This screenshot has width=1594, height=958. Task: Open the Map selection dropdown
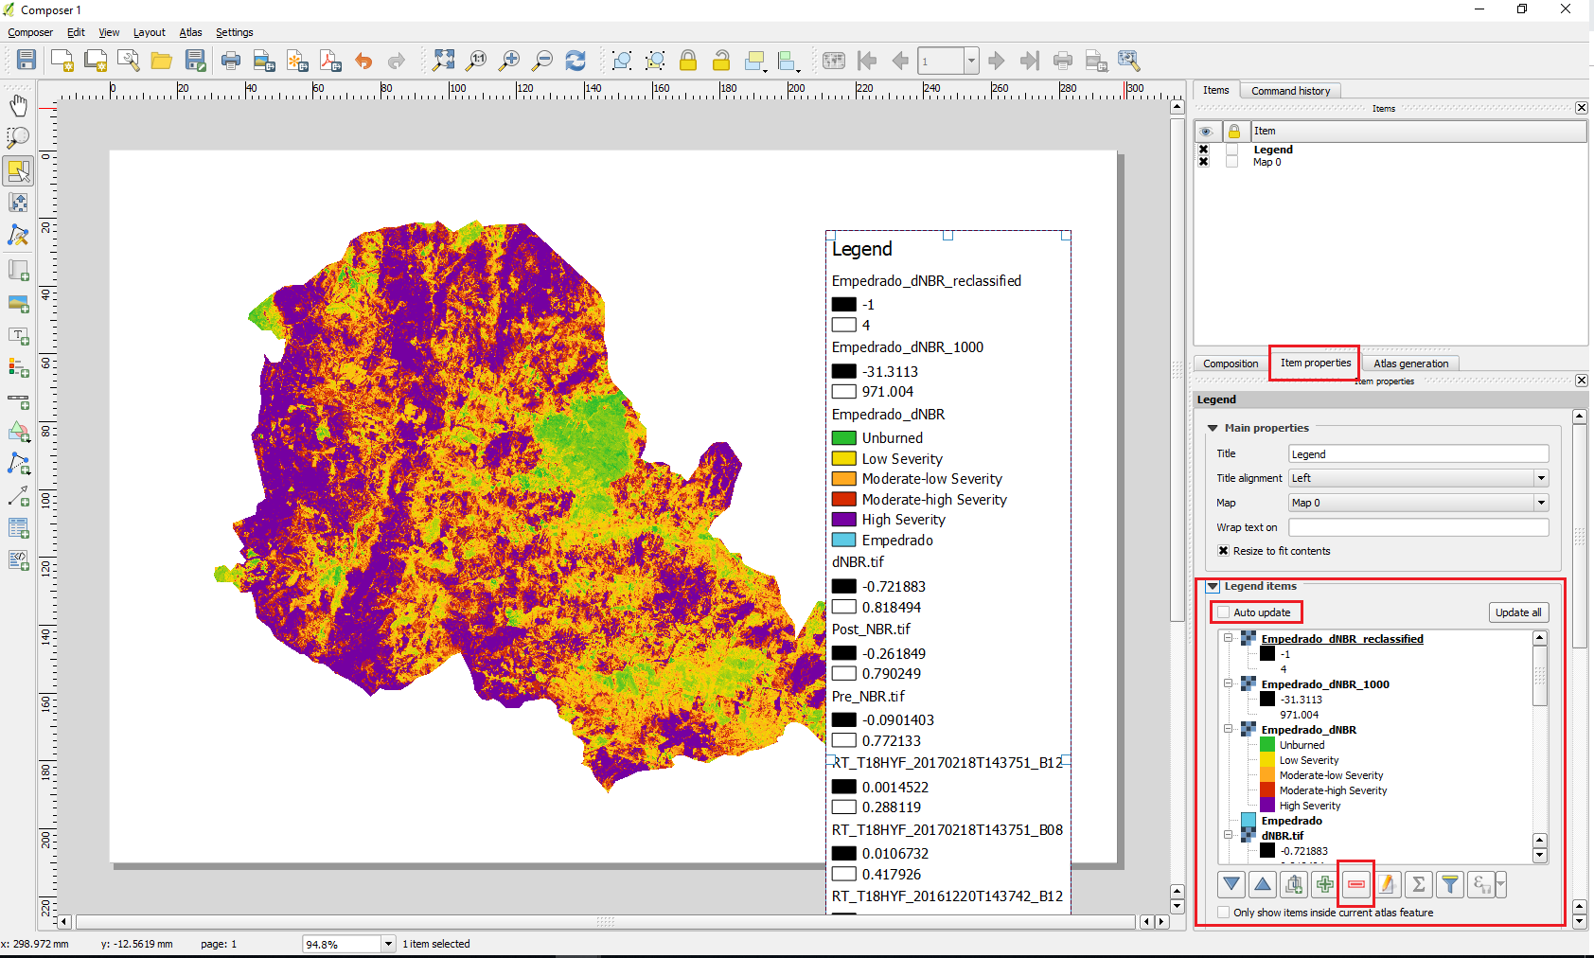click(1540, 503)
